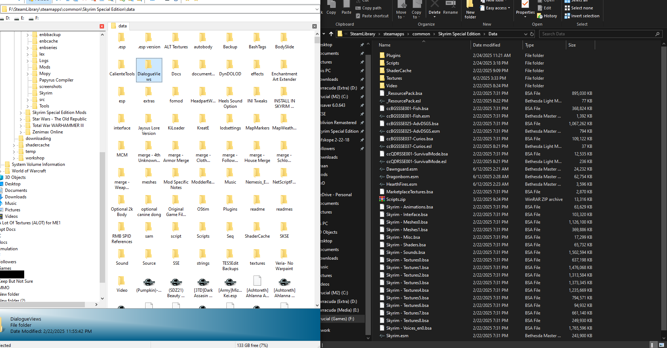Click the Edit button in Open group

coord(544,8)
